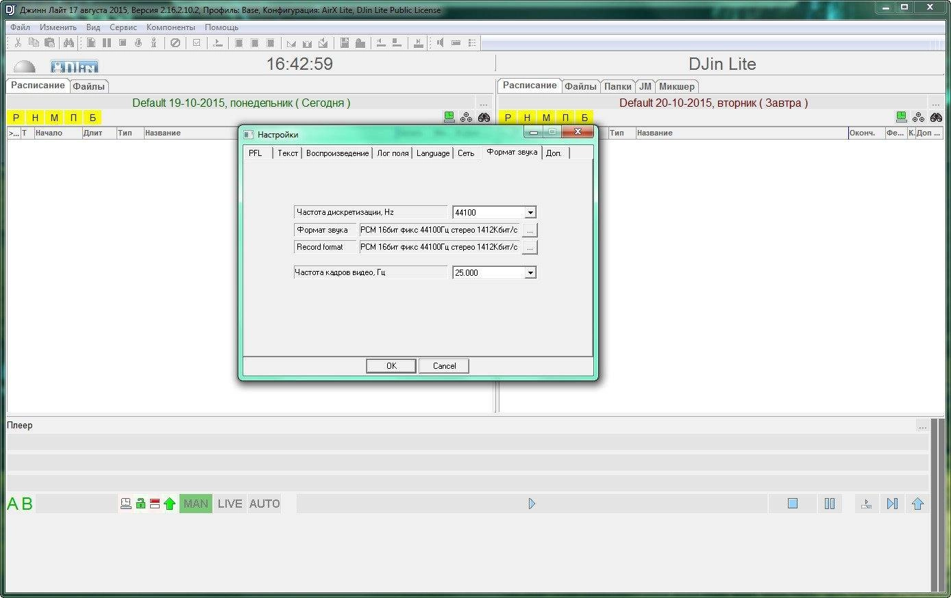
Task: Click yellow М button in today's schedule
Action: coord(54,118)
